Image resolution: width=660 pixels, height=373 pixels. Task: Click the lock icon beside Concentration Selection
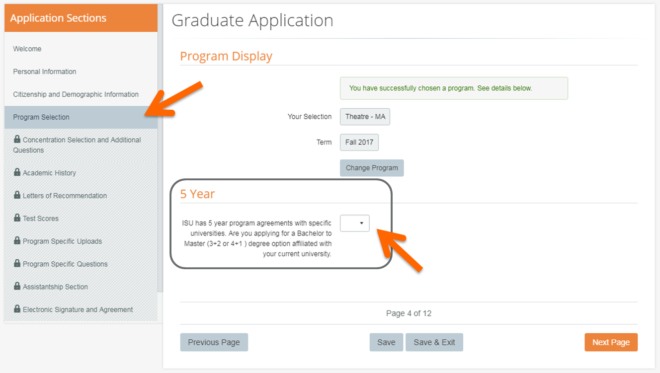click(17, 140)
